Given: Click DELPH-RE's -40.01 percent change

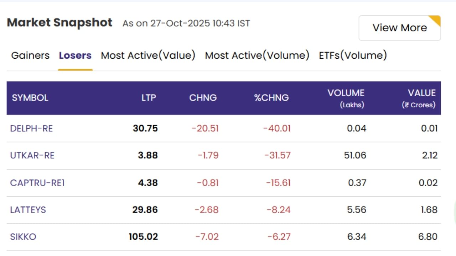Looking at the screenshot, I should (277, 128).
